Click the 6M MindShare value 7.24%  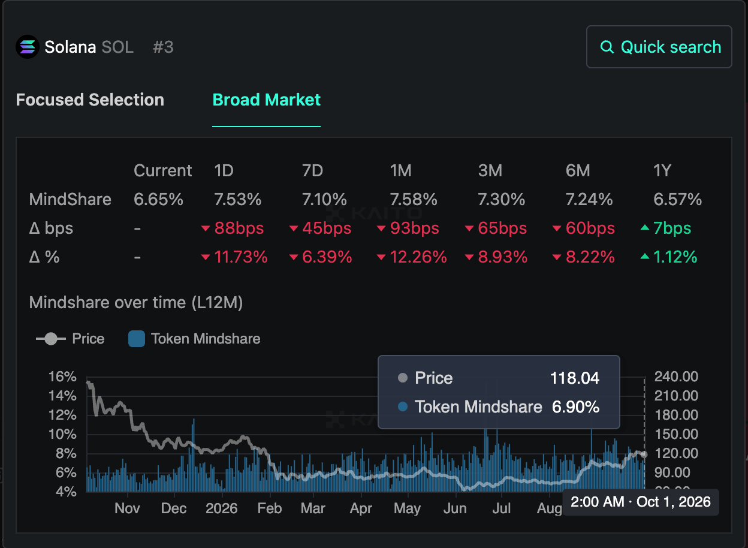coord(589,200)
